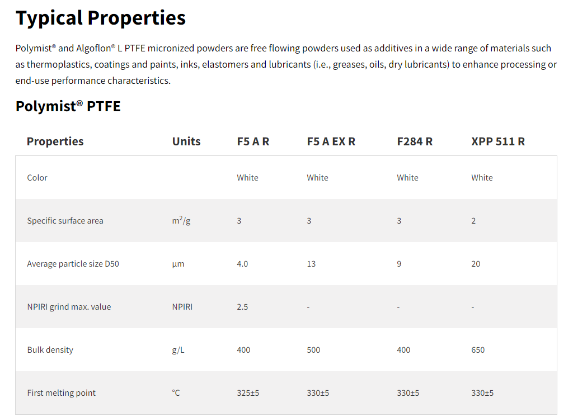Click the Average particle size D50 label
The image size is (573, 417).
(x=73, y=264)
